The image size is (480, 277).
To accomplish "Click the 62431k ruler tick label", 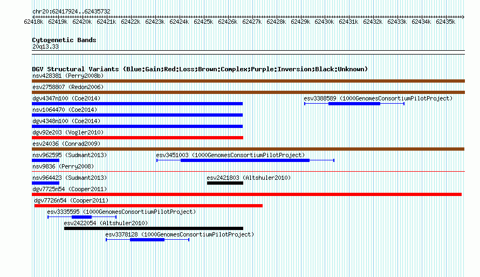I will [348, 22].
